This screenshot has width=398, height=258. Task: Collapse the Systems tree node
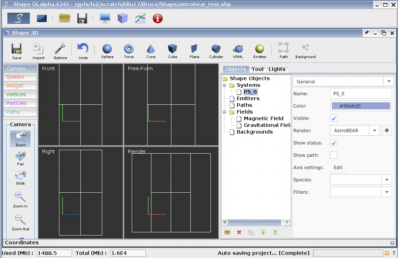click(224, 85)
